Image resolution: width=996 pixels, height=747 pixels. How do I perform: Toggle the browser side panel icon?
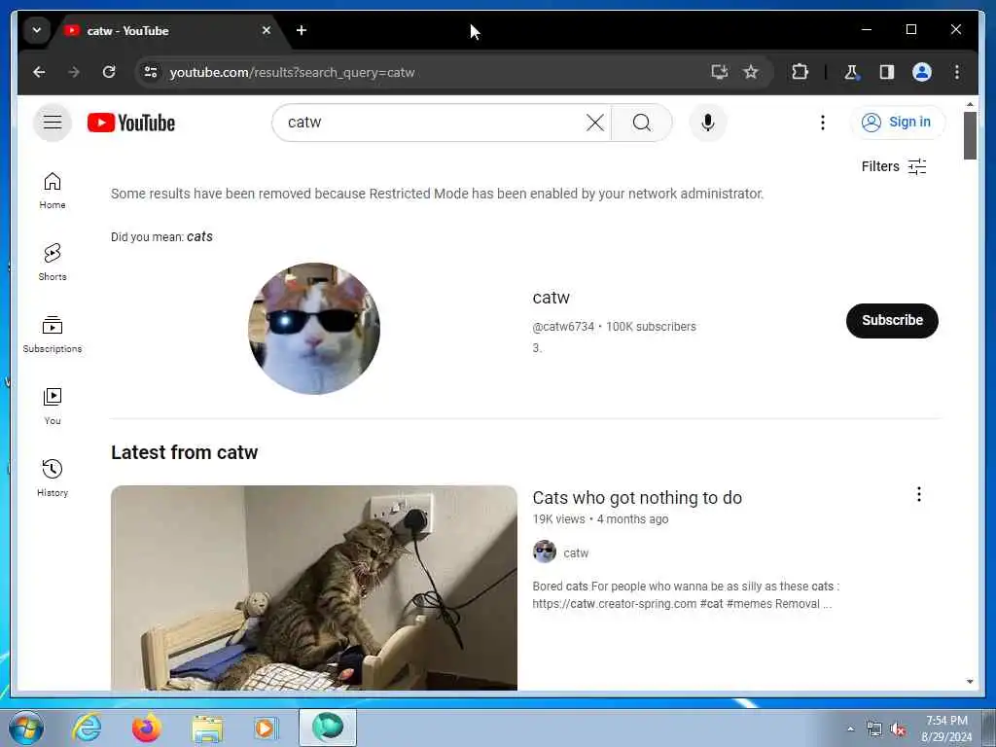click(x=887, y=72)
